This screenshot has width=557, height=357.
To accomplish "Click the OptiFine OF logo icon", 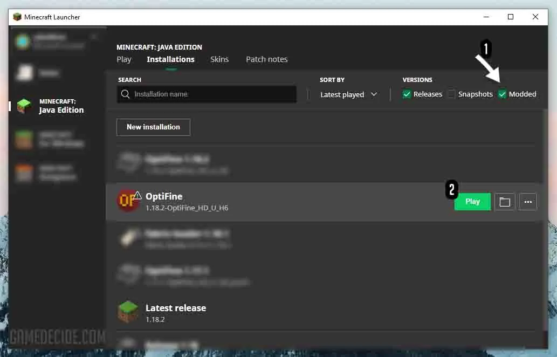I will pyautogui.click(x=127, y=201).
